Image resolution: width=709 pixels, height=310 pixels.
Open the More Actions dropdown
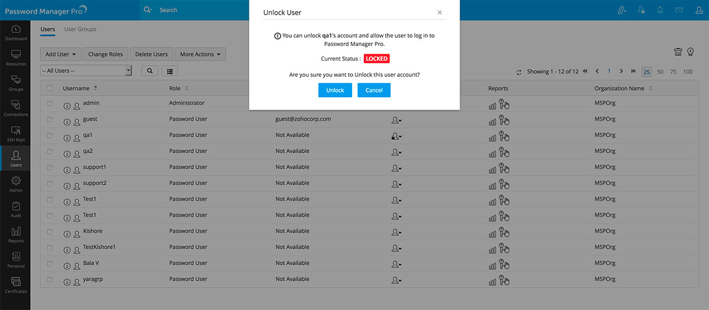point(200,54)
